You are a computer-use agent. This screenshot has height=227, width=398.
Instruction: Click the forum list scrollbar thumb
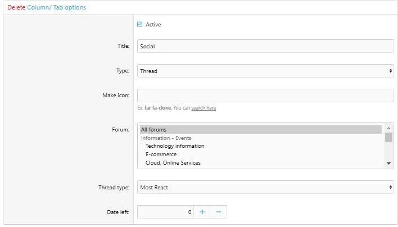tap(388, 138)
